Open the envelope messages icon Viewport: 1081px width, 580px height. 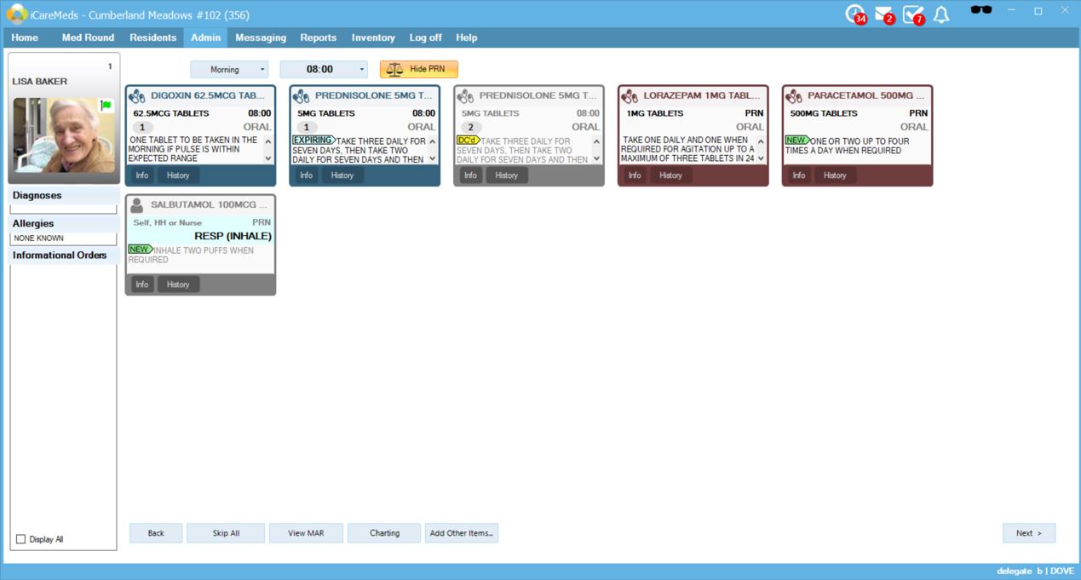point(883,14)
